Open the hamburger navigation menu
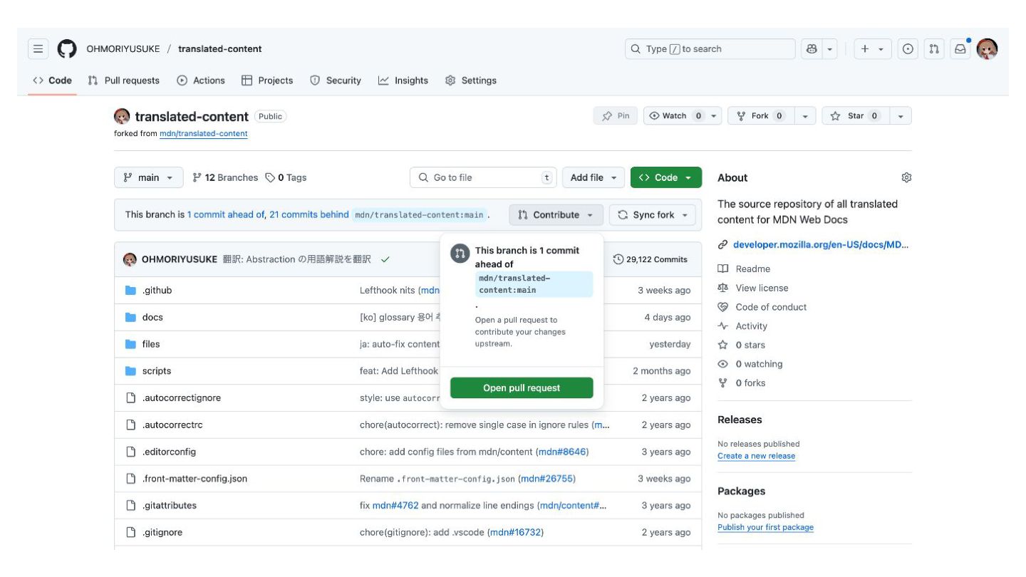Screen dimensions: 1026x577 pyautogui.click(x=38, y=49)
